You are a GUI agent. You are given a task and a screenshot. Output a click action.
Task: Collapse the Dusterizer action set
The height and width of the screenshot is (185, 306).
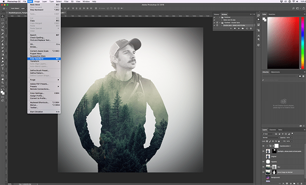click(x=220, y=18)
